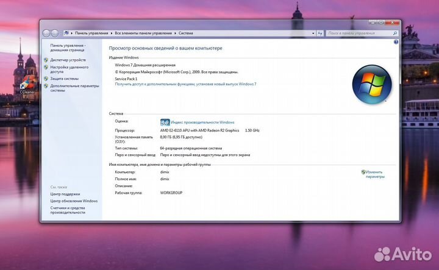The width and height of the screenshot is (439, 270).
Task: Click Панель управления breadcrumb segment
Action: [91, 33]
